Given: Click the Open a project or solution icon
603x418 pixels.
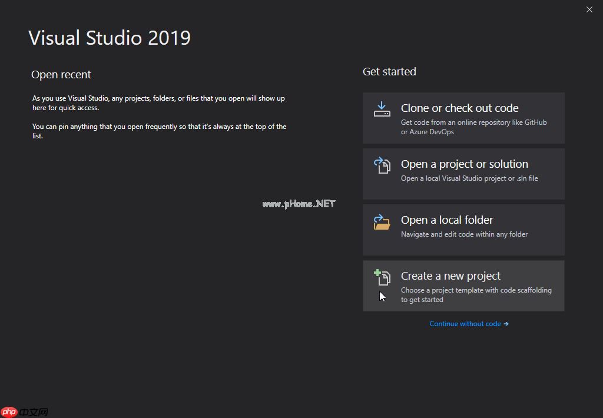Looking at the screenshot, I should [382, 165].
